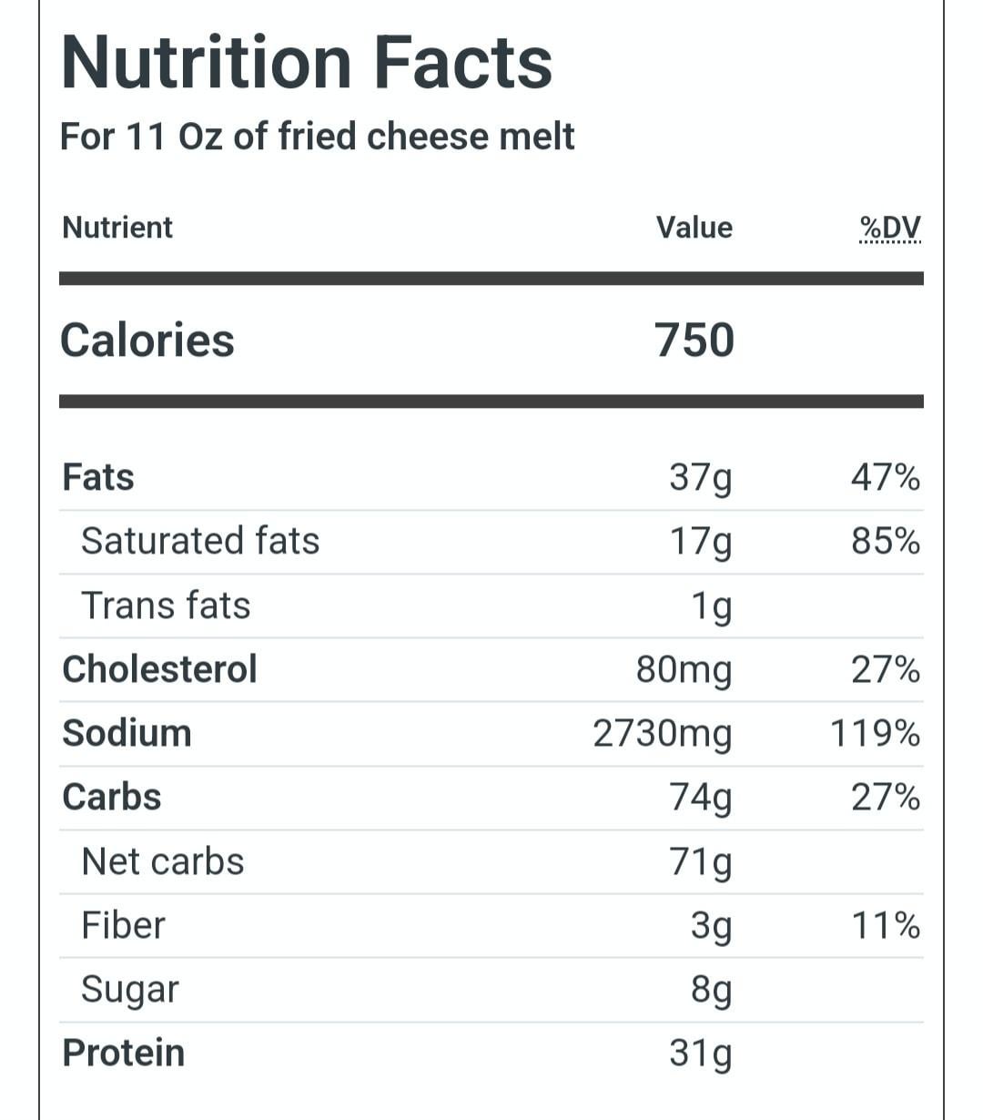Click the Net carbs row label

[163, 861]
